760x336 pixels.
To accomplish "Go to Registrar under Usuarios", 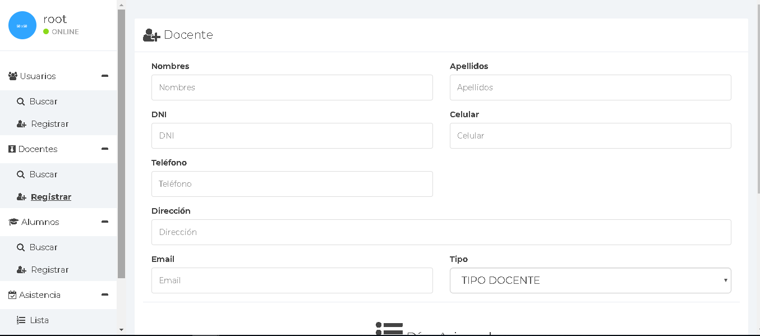I will click(49, 124).
